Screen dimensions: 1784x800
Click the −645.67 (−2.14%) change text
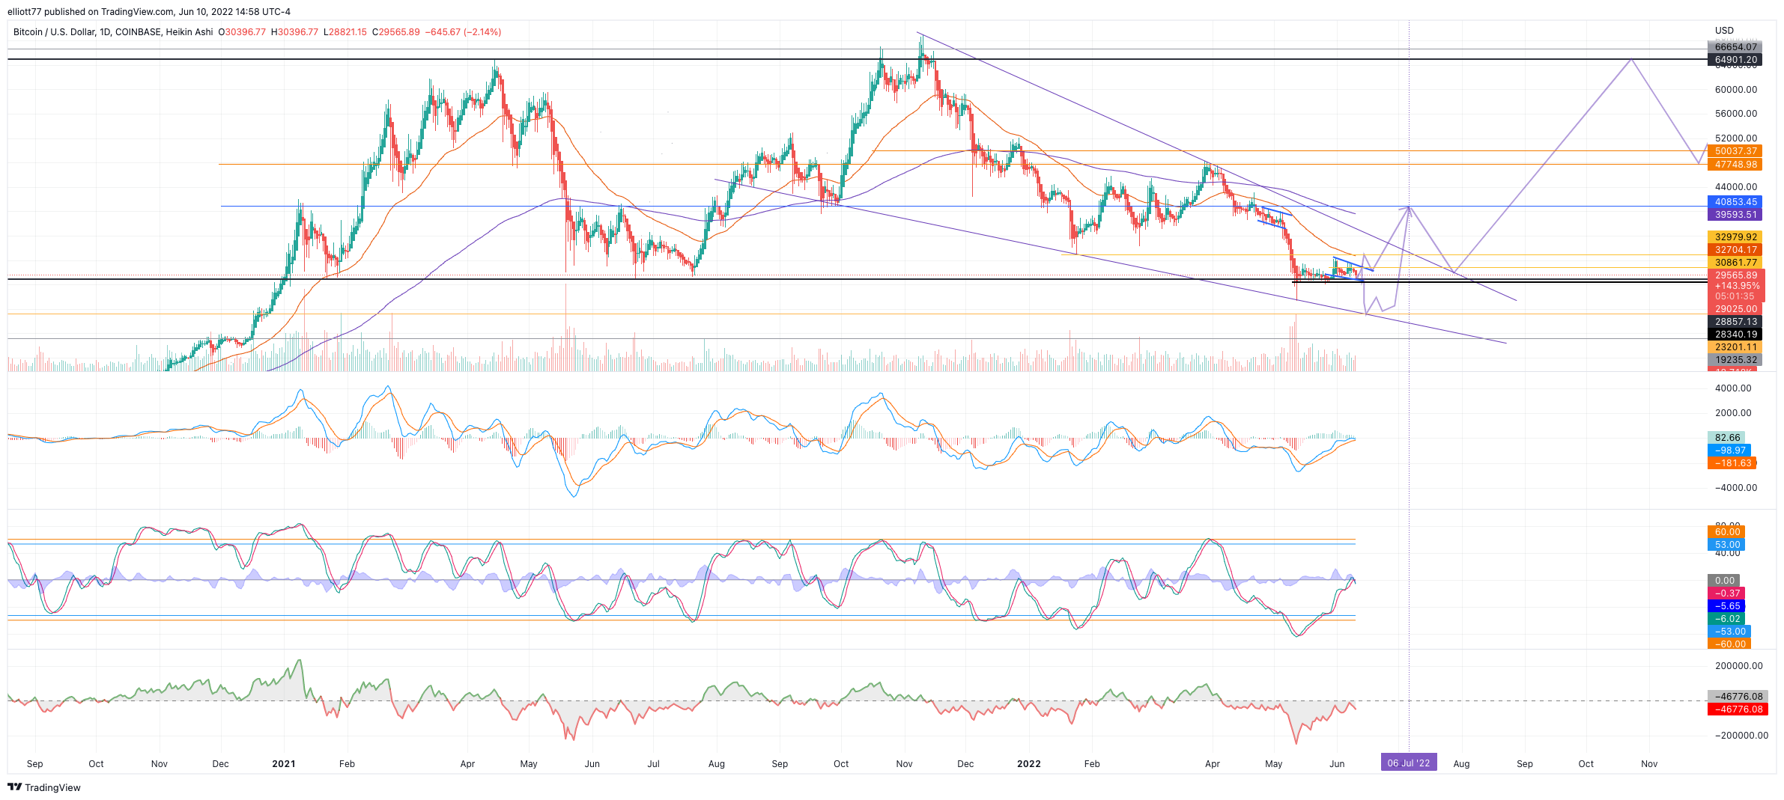[463, 32]
